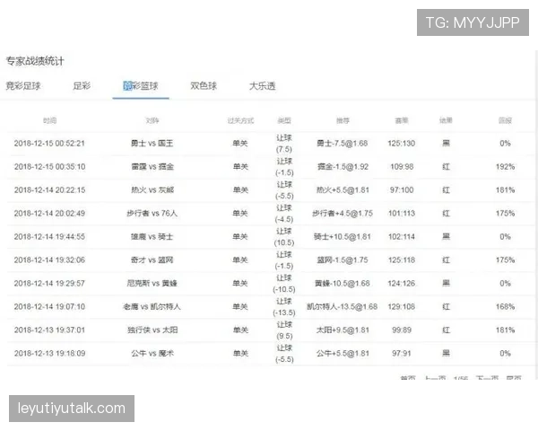Click the score 102:114
This screenshot has height=431, width=538.
tap(402, 237)
